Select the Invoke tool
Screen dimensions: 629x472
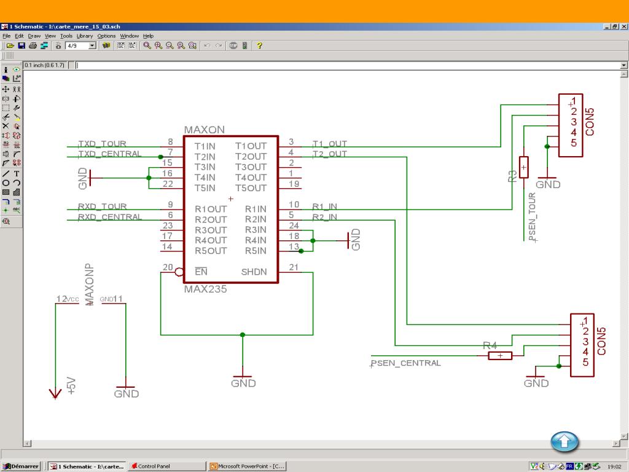[x=17, y=163]
